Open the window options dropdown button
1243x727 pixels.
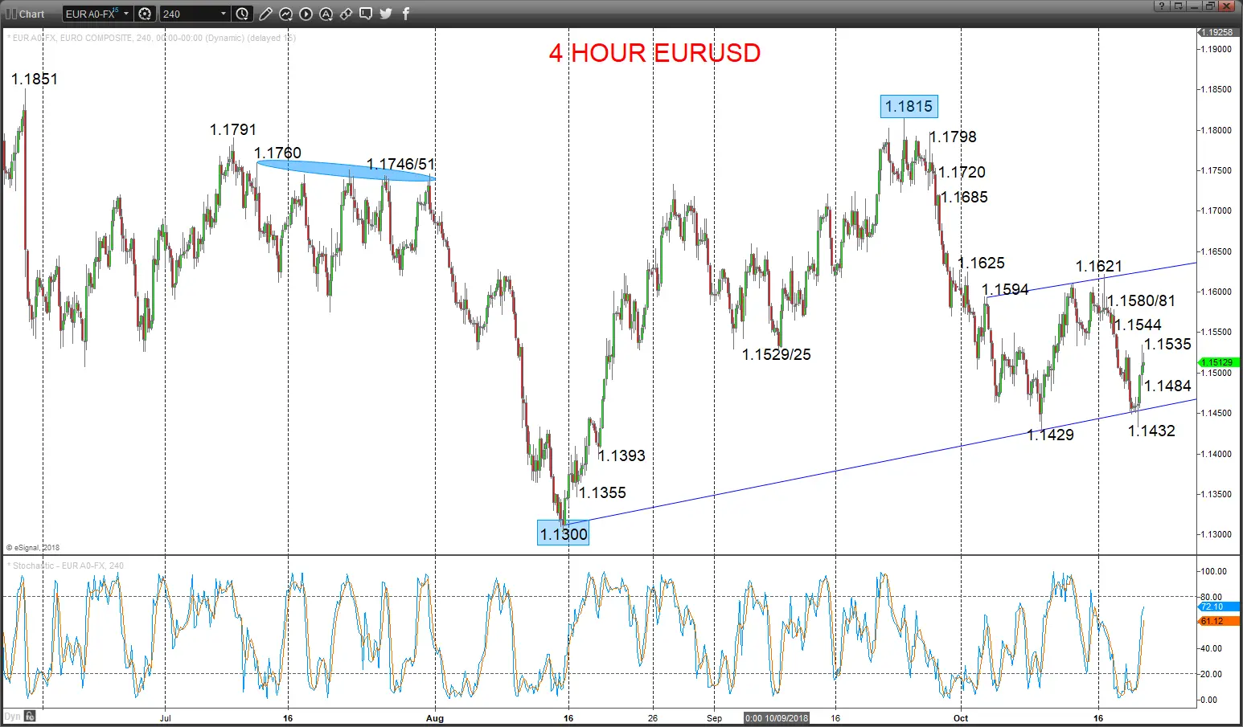point(1178,6)
